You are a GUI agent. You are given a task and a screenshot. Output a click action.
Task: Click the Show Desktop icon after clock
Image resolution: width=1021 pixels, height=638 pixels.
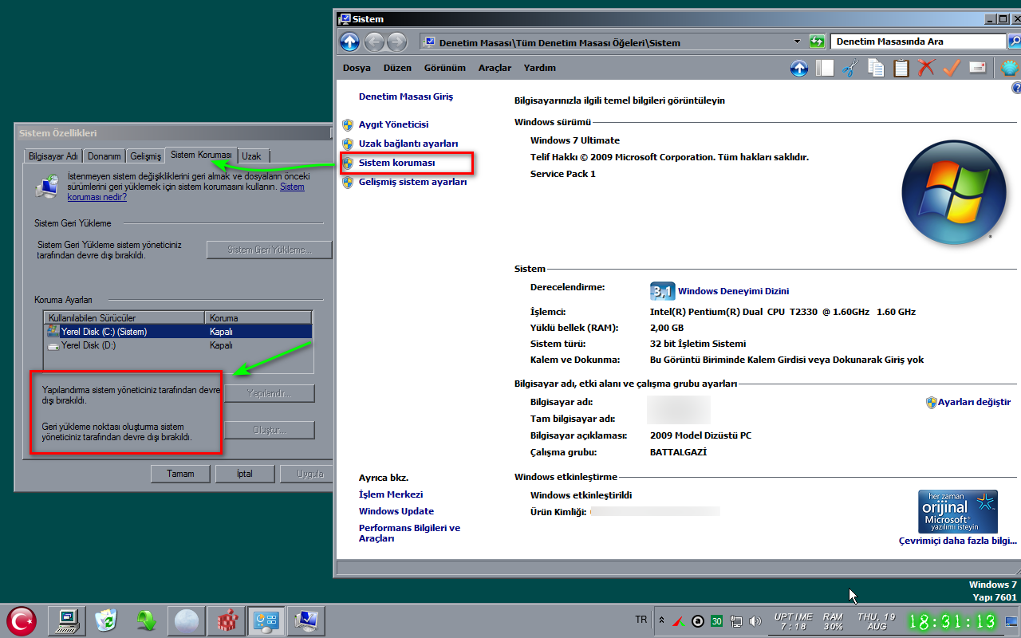pos(1011,621)
